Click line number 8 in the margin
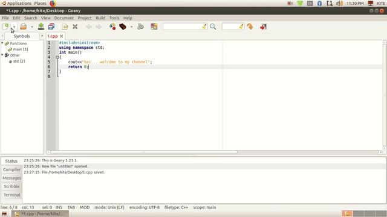Viewport: 387px width, 217px height. click(49, 77)
